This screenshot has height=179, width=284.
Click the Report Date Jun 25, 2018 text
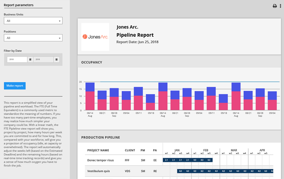(x=137, y=42)
